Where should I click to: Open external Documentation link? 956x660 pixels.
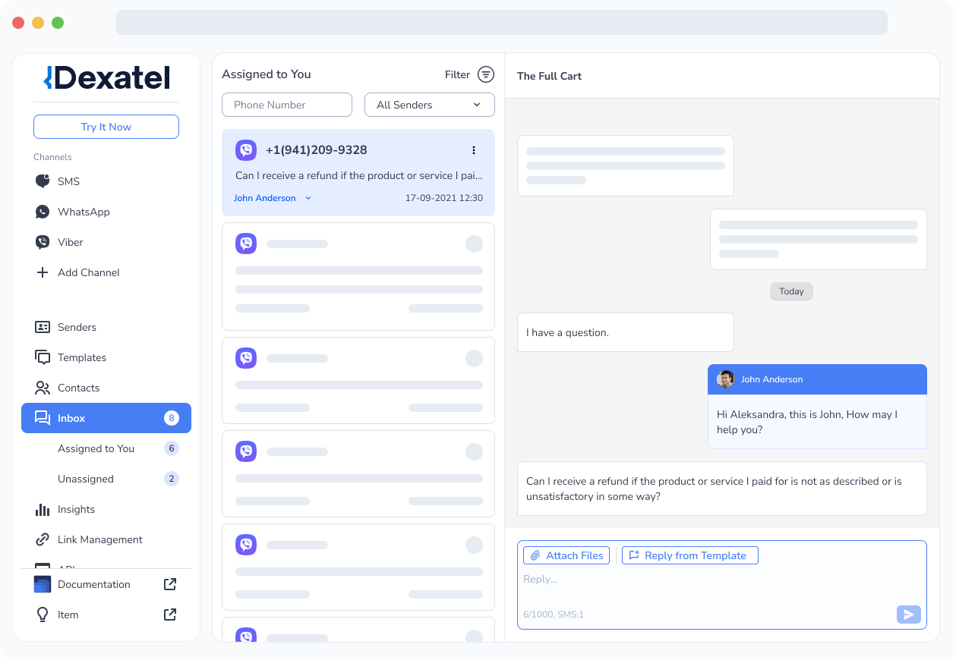[x=93, y=584]
